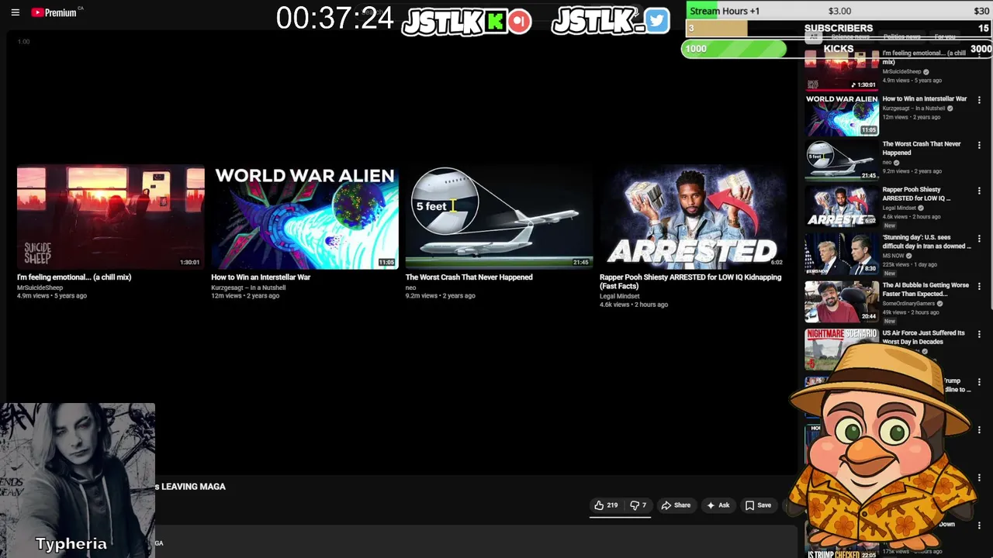Click video title text ending 'LEAVING MAGA'
993x558 pixels.
coord(191,487)
